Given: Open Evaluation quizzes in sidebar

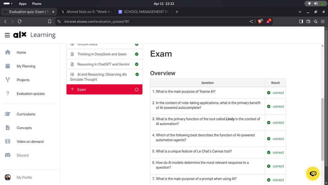Looking at the screenshot, I should 31,93.
